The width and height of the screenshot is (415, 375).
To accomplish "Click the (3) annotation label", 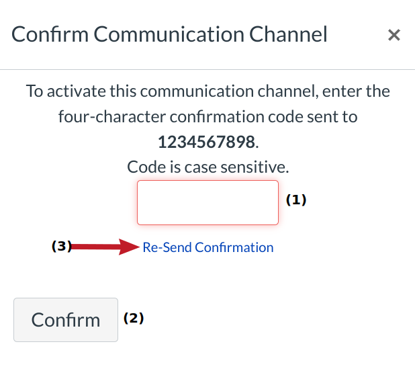I will pyautogui.click(x=62, y=247).
